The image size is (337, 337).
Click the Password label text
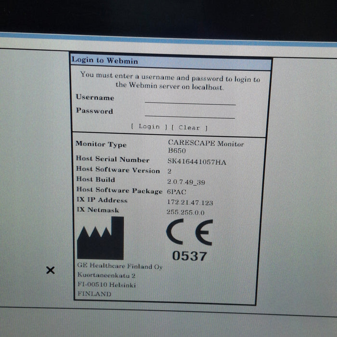tap(94, 111)
